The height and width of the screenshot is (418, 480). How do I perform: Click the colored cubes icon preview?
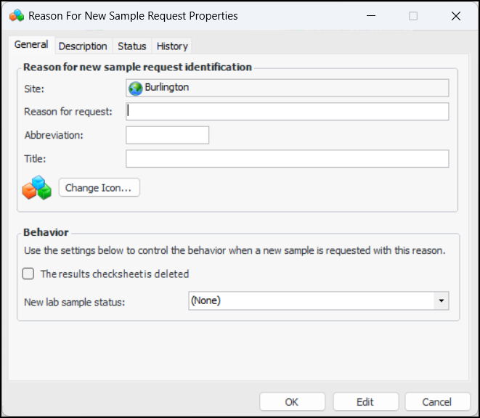(37, 188)
